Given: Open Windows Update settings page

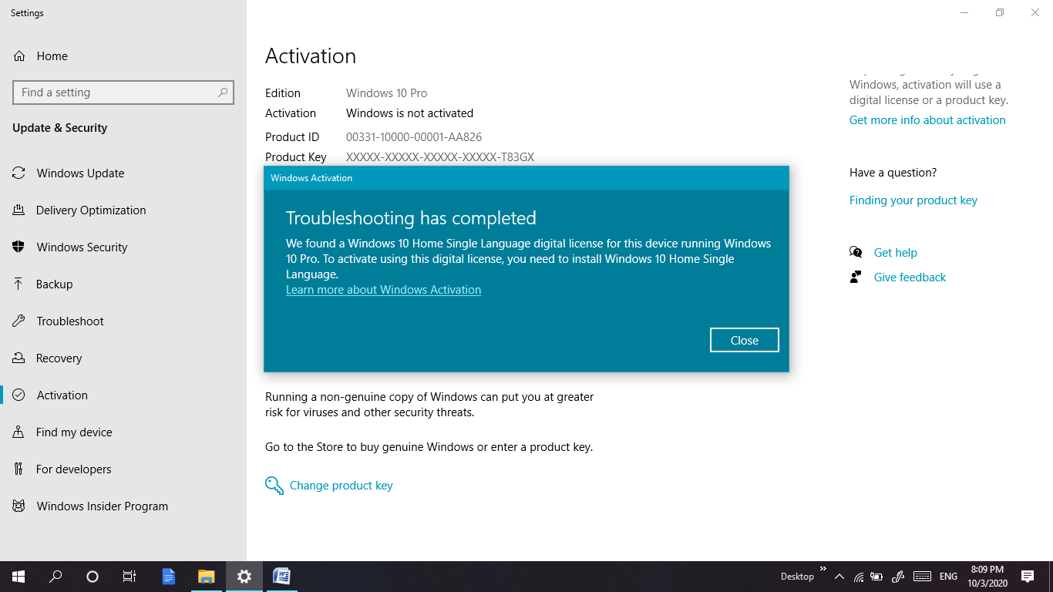Looking at the screenshot, I should point(80,173).
